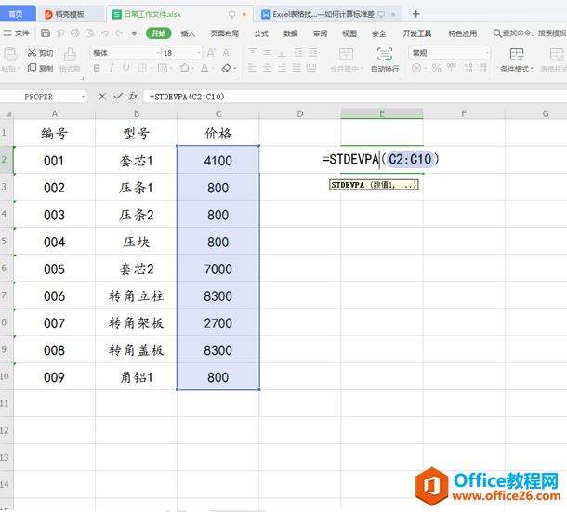Open the number format dropdown (常规)

(487, 53)
